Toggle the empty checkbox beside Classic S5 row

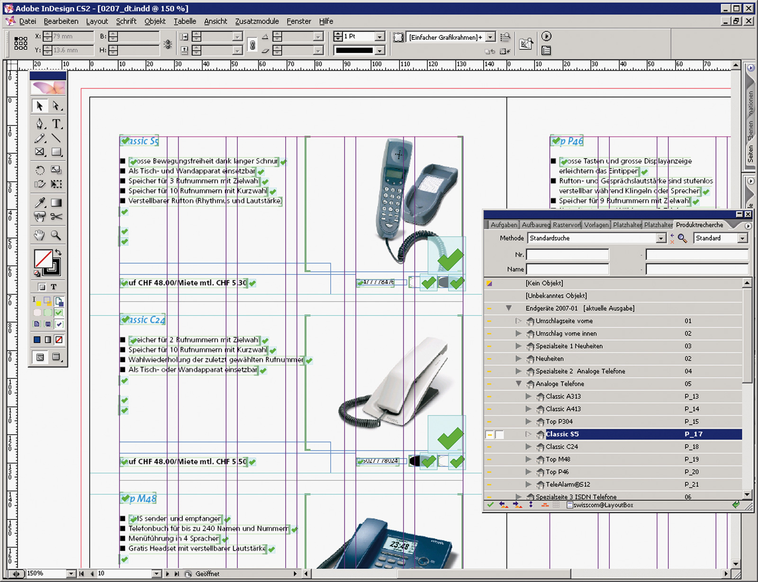point(499,435)
